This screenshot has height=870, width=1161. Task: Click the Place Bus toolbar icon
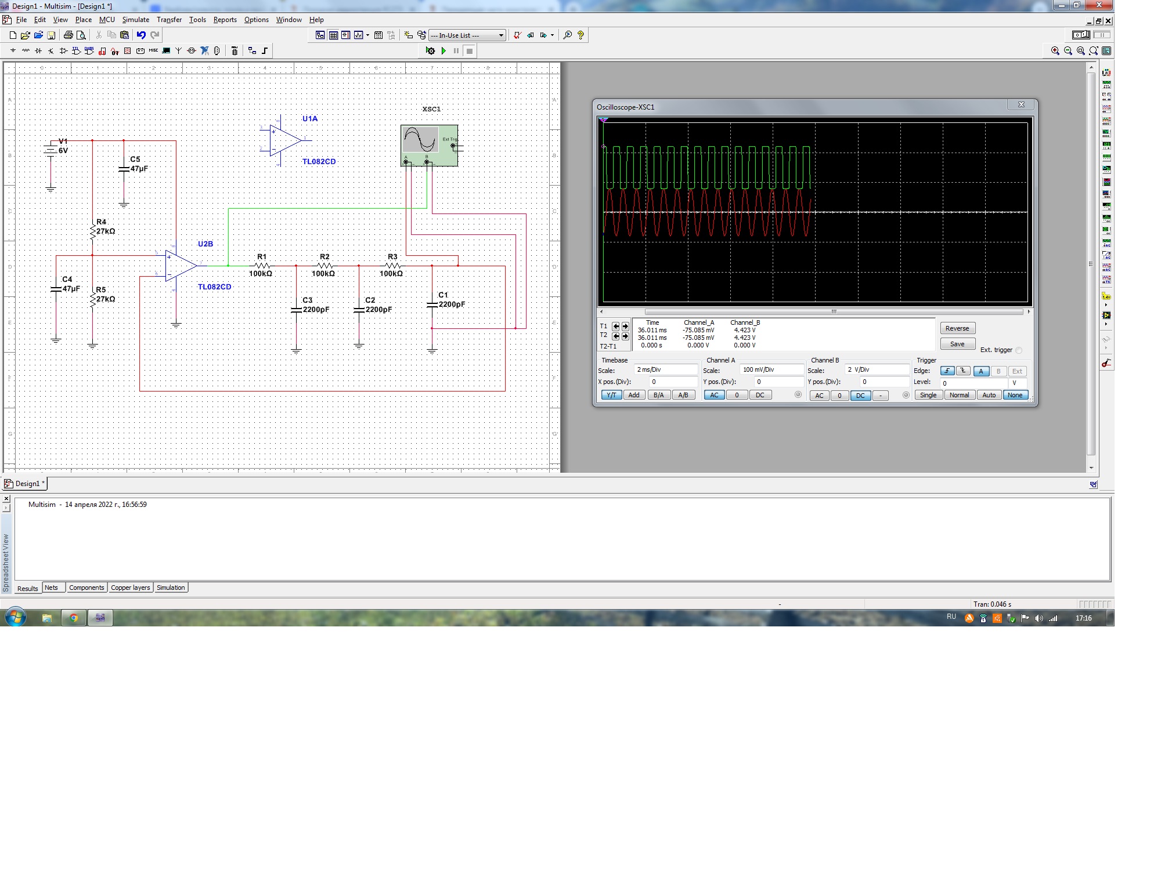tap(265, 51)
